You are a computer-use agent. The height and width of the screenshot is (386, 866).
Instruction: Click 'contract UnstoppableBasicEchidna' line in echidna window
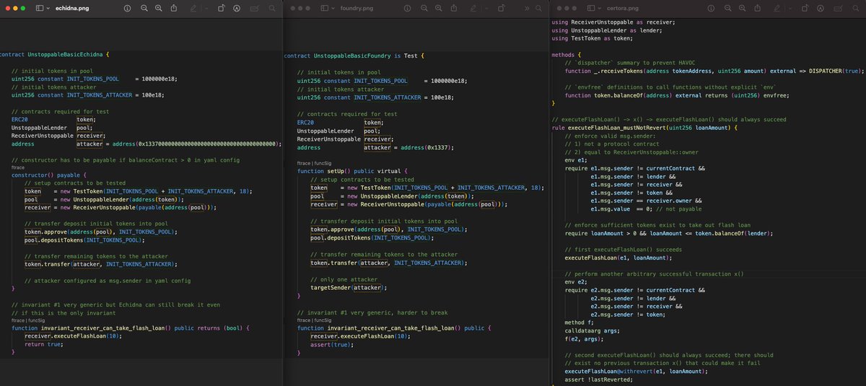click(55, 55)
